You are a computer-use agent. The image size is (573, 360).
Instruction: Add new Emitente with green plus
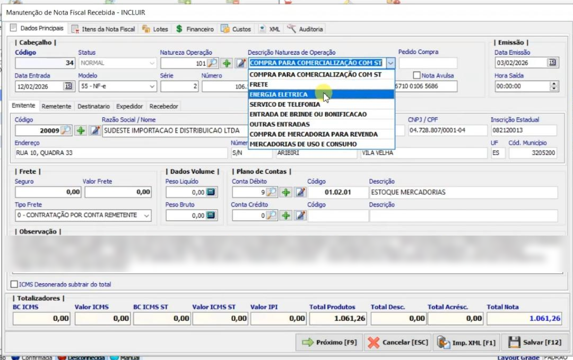[81, 130]
